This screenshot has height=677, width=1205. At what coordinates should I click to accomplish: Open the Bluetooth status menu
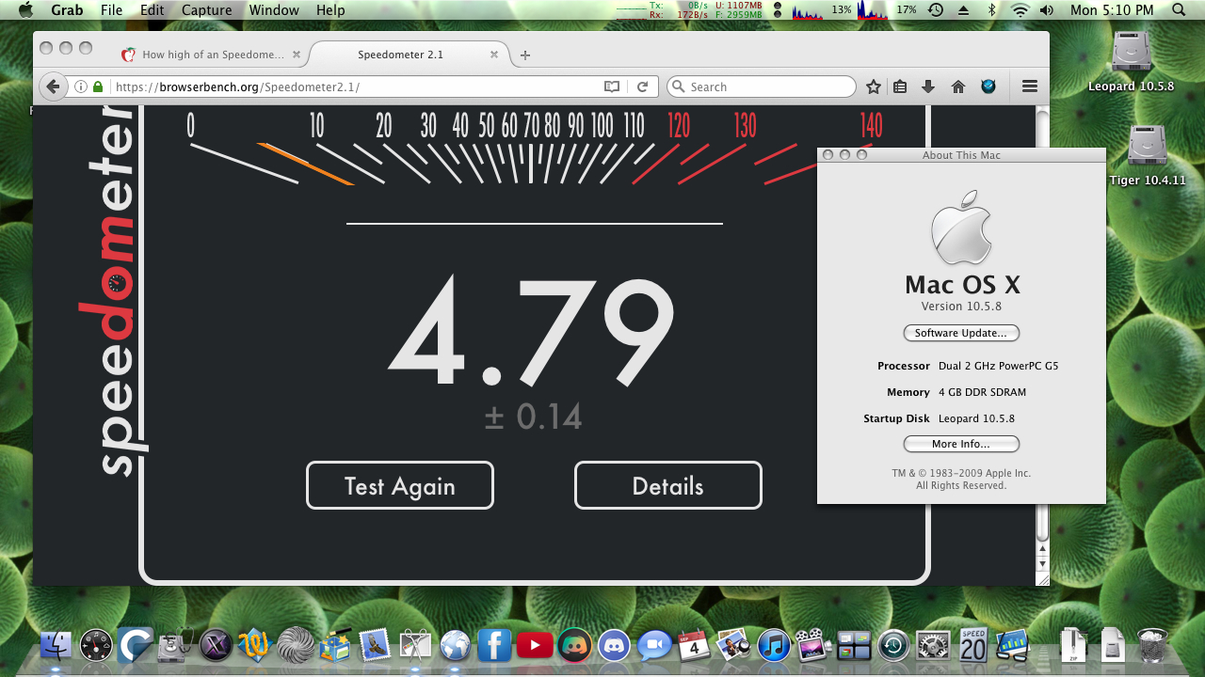(991, 10)
